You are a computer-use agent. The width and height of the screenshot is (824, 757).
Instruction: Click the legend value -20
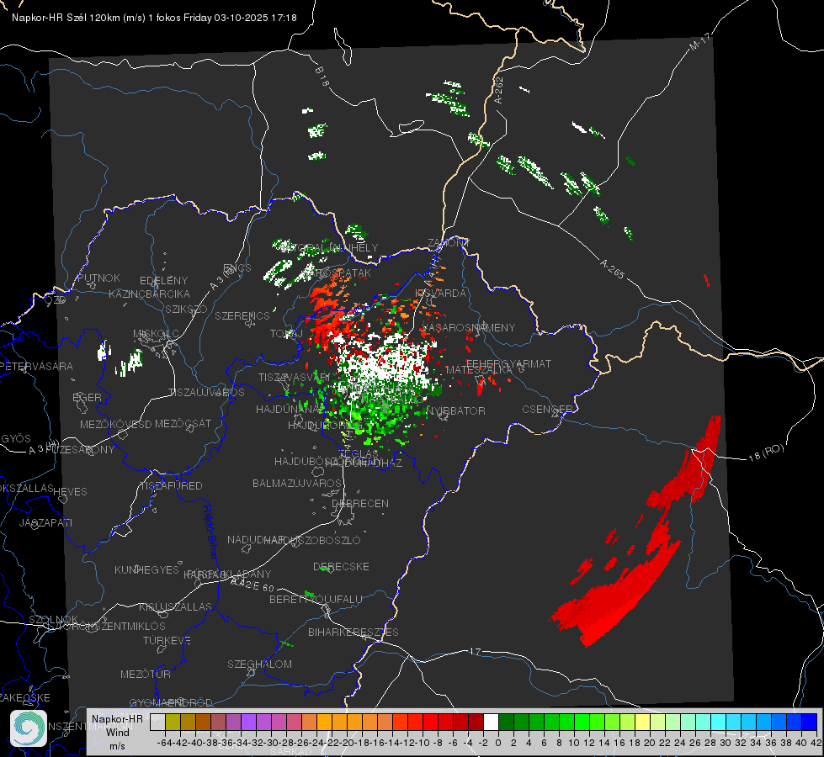[x=347, y=743]
